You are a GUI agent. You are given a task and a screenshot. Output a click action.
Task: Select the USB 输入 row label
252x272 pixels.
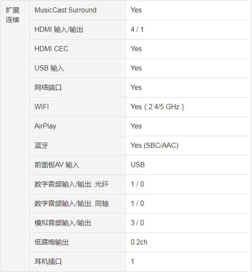49,68
